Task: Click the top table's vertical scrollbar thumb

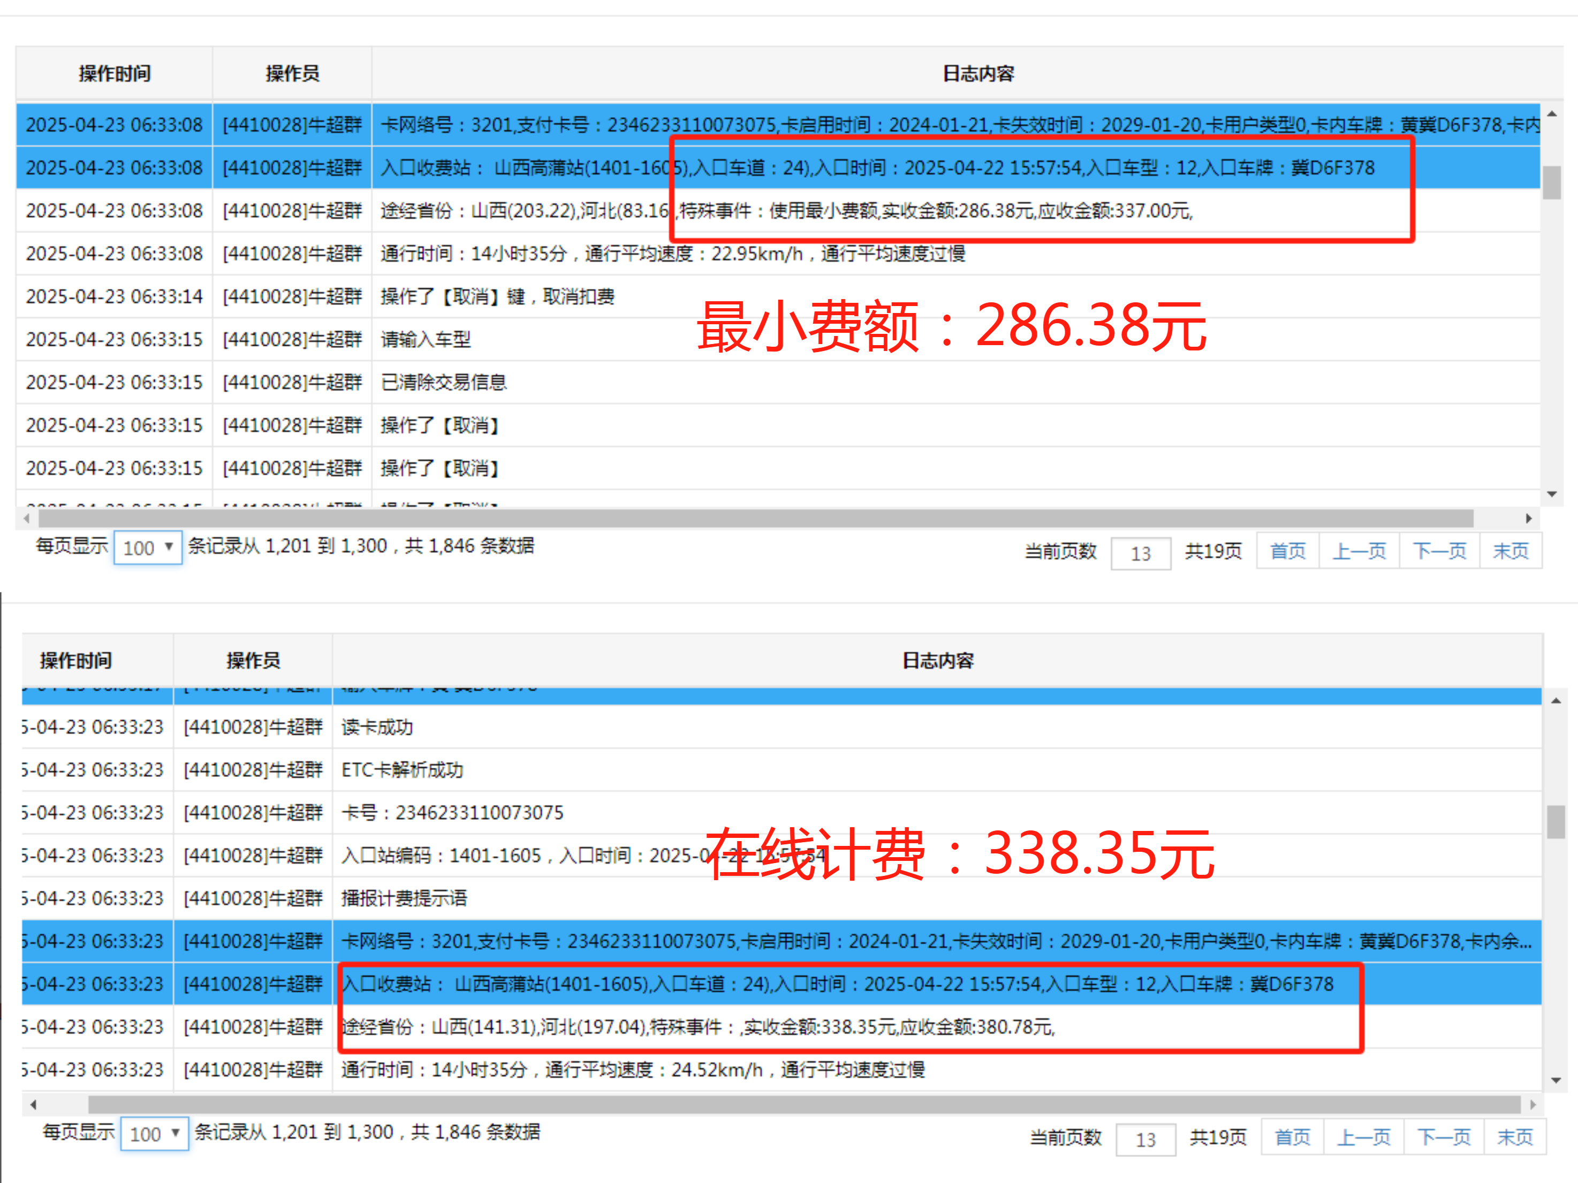Action: tap(1552, 182)
